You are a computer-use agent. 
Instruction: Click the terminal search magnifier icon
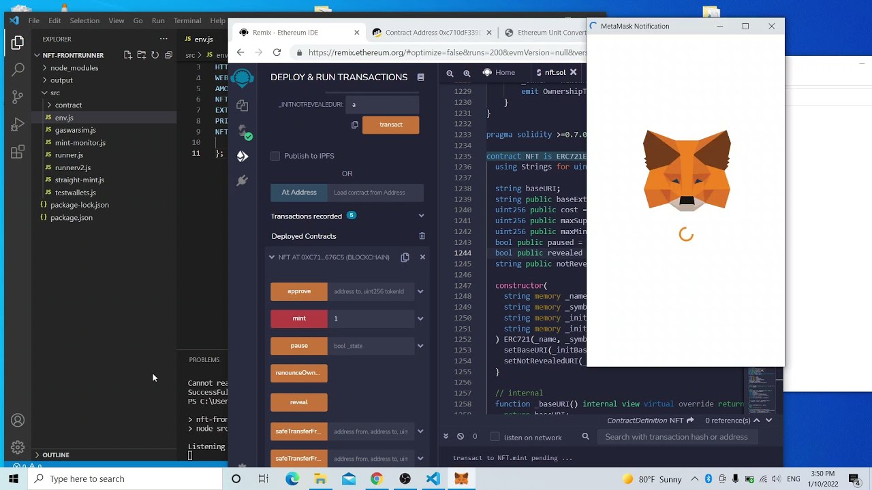click(585, 437)
